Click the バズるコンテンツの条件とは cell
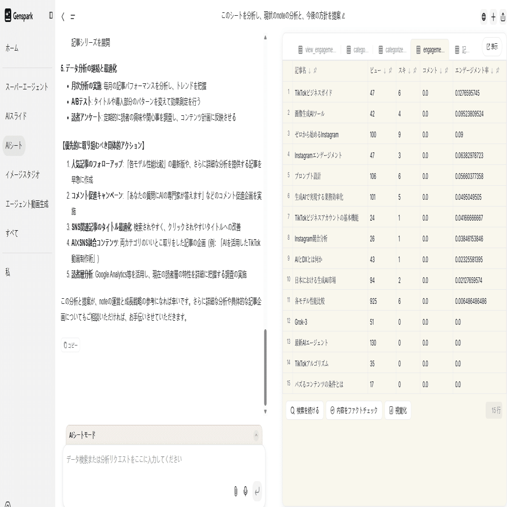This screenshot has width=507, height=507. click(330, 384)
